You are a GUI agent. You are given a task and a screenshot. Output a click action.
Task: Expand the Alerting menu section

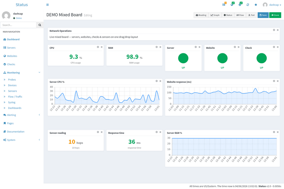pos(39,115)
